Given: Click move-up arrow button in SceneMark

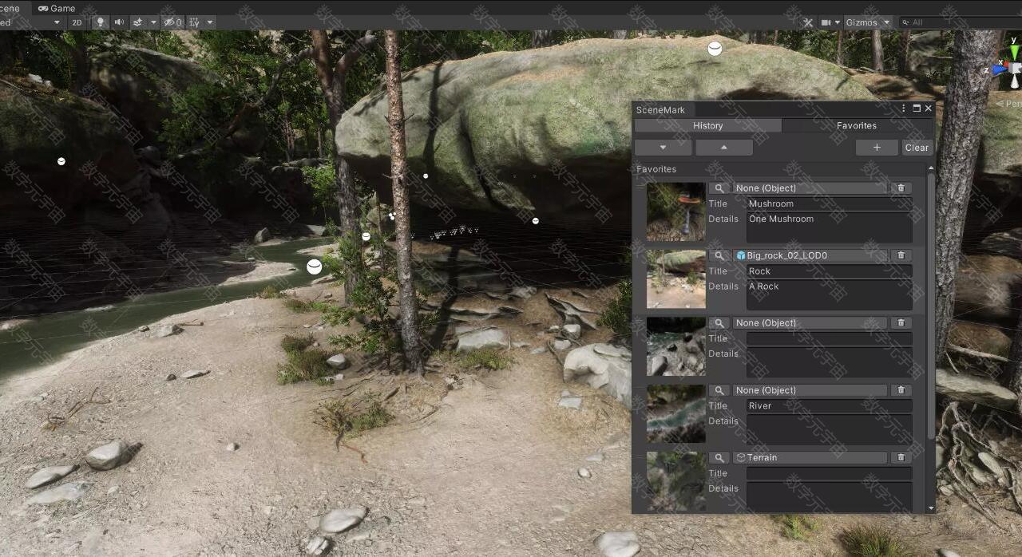Looking at the screenshot, I should click(723, 148).
